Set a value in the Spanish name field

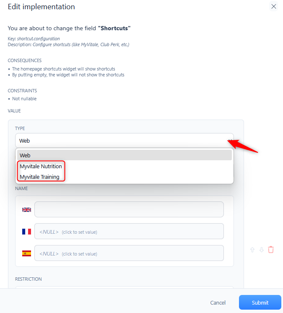click(129, 253)
